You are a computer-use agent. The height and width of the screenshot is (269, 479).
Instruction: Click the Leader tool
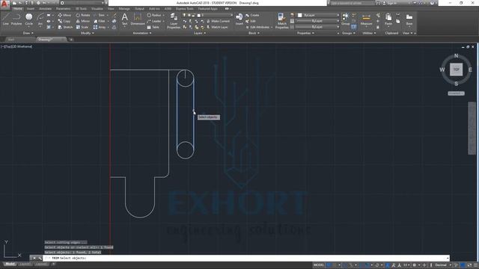(154, 21)
